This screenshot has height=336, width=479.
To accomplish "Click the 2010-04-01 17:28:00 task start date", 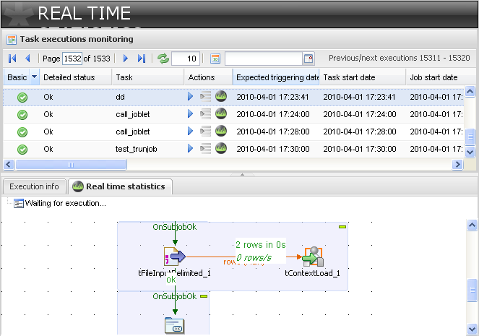I will pyautogui.click(x=360, y=132).
